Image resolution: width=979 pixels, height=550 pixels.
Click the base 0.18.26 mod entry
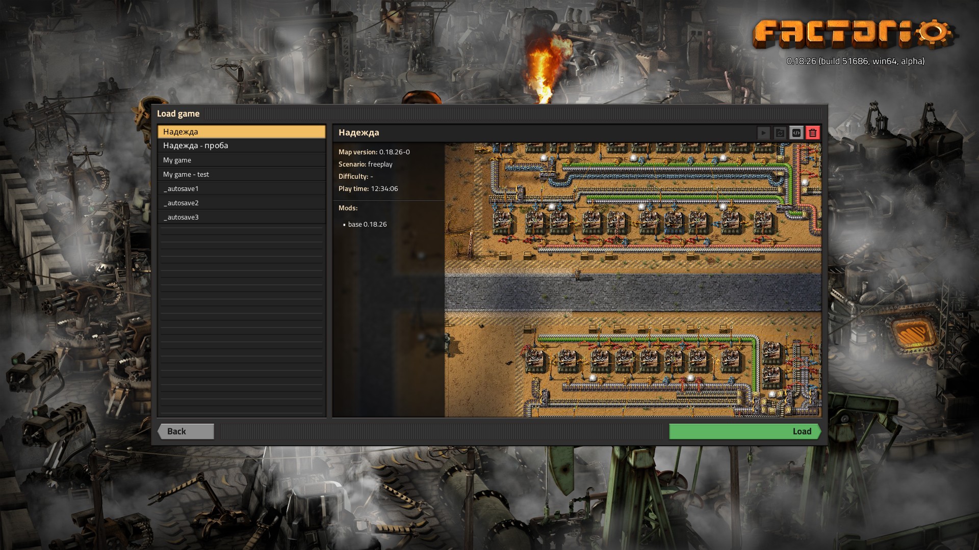(367, 224)
